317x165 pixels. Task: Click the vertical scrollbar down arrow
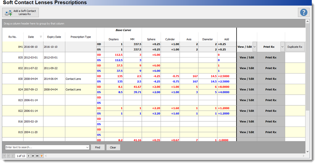tap(308, 151)
